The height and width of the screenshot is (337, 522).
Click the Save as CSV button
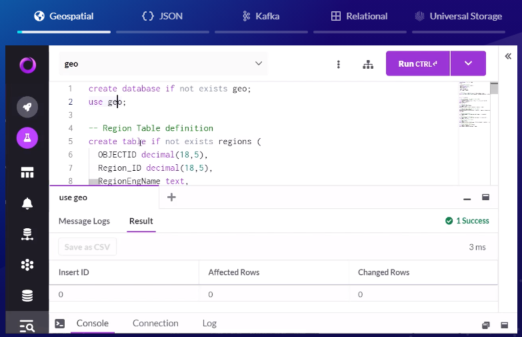[x=87, y=247]
